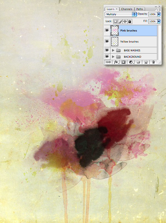The image size is (166, 223).
Task: Create new fill or adjustment layer
Action: tap(131, 62)
